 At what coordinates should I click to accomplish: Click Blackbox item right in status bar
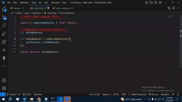(165, 94)
